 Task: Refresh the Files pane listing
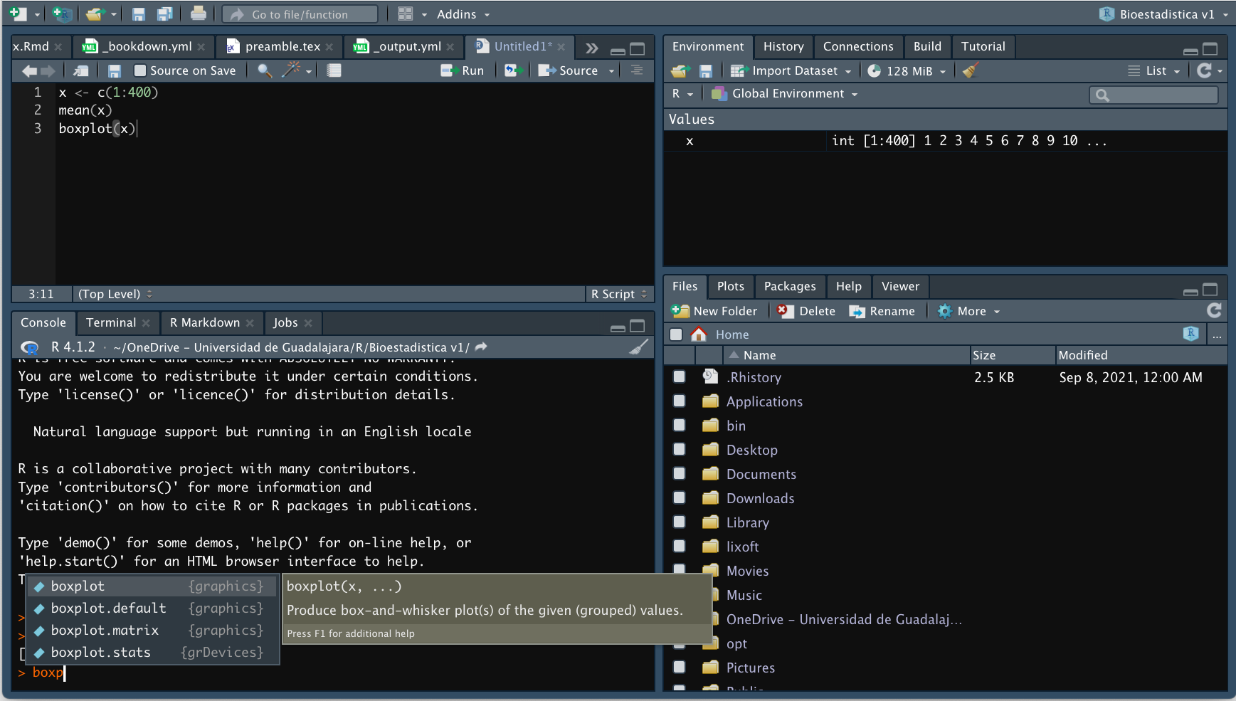[x=1214, y=311]
